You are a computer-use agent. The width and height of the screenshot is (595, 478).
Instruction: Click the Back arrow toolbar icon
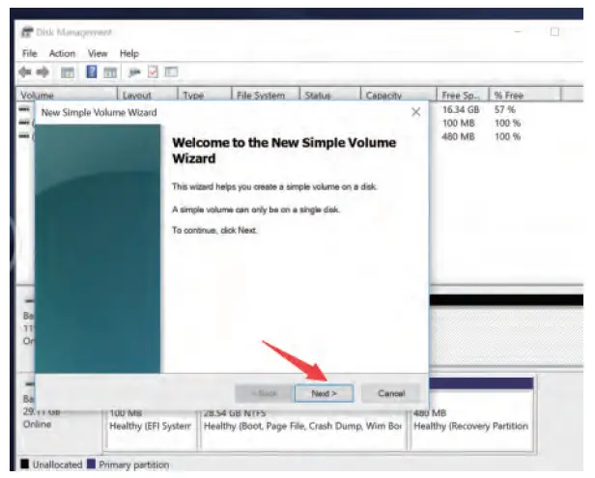pos(25,72)
